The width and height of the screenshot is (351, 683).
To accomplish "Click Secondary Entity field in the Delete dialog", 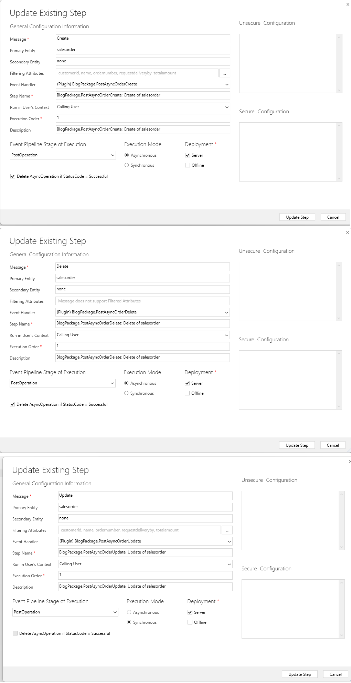I will pos(142,289).
